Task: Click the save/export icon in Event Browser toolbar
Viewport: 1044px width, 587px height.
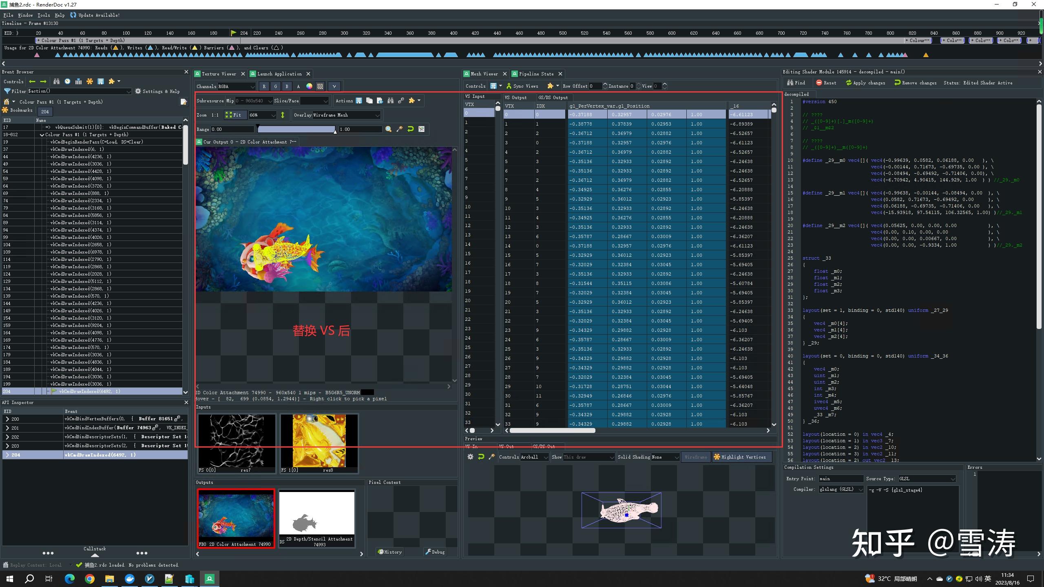Action: (101, 82)
